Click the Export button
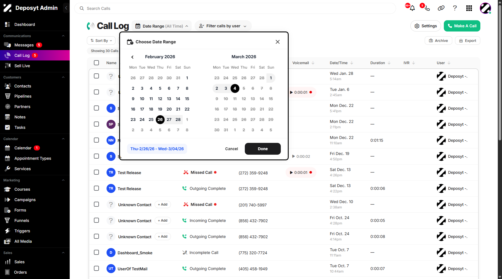 468,40
